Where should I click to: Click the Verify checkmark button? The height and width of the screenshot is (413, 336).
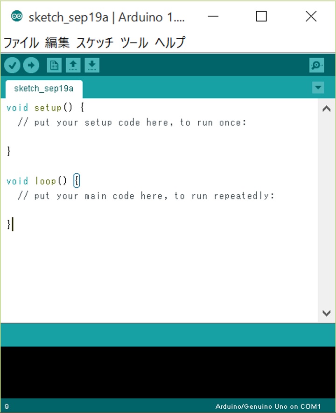point(13,65)
